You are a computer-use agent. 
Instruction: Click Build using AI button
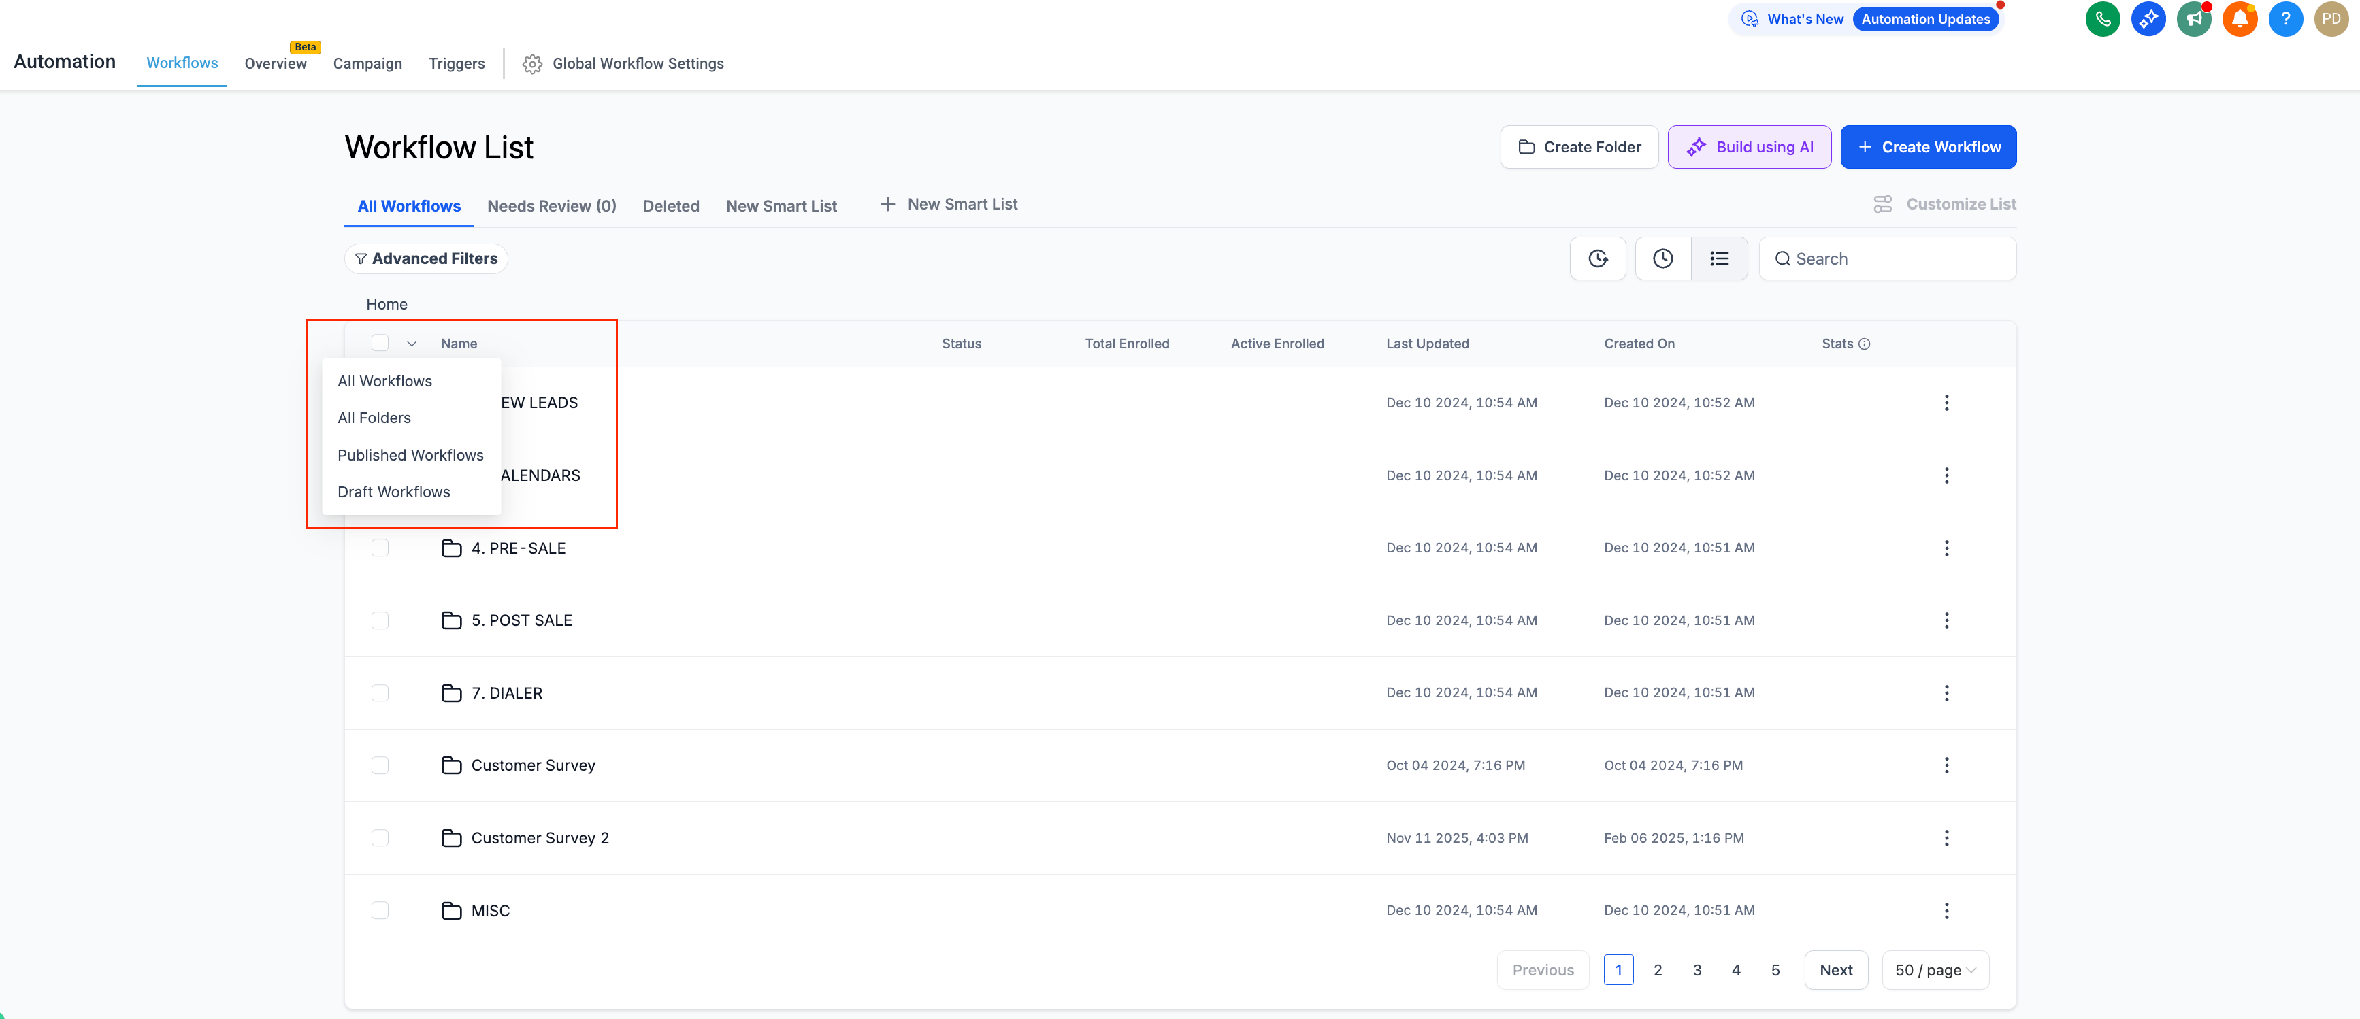click(1749, 148)
